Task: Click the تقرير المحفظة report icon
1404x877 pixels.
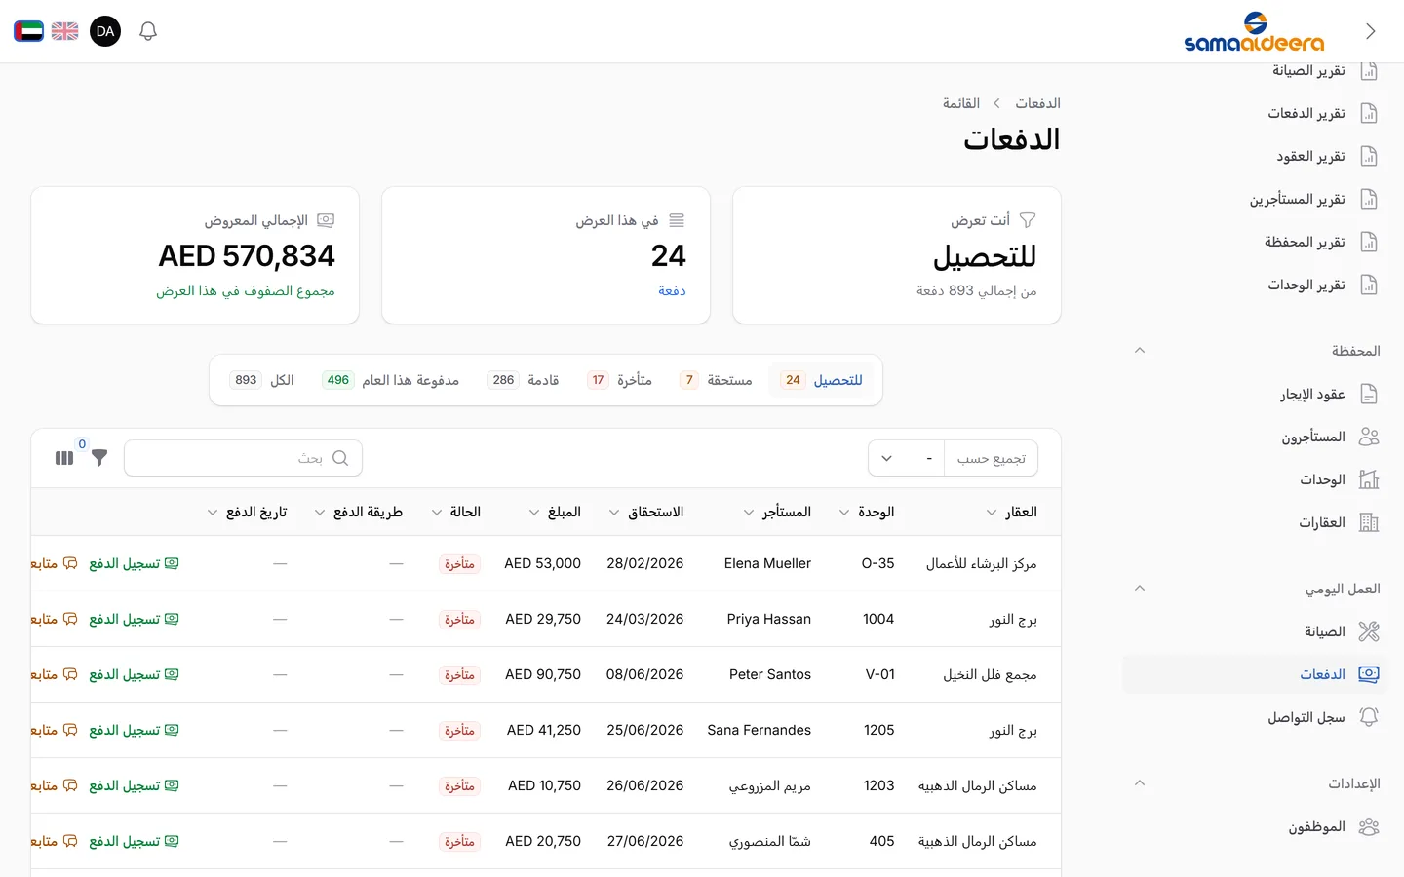Action: pos(1369,242)
